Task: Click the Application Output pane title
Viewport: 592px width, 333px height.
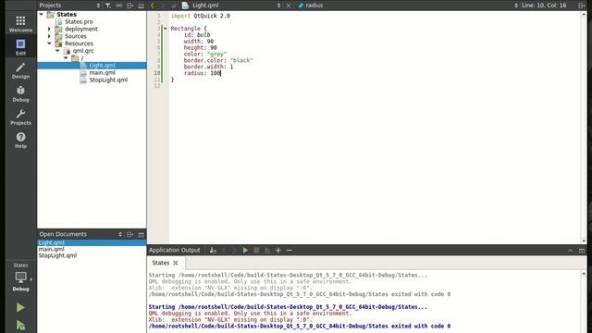Action: click(175, 250)
